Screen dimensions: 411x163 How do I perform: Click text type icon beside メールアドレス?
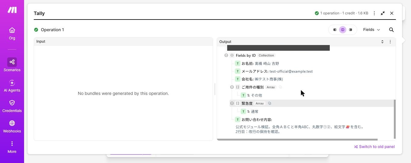tap(238, 71)
